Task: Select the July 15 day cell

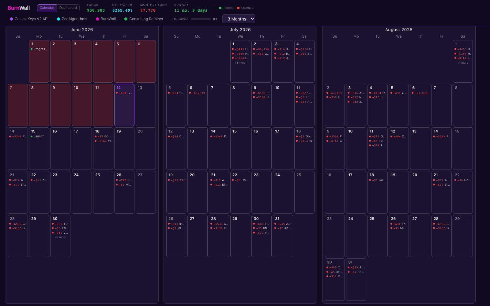Action: point(240,149)
